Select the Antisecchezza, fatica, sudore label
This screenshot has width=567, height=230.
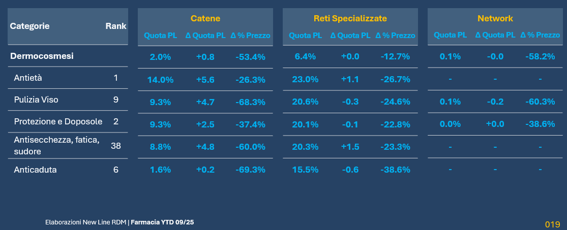click(x=56, y=145)
